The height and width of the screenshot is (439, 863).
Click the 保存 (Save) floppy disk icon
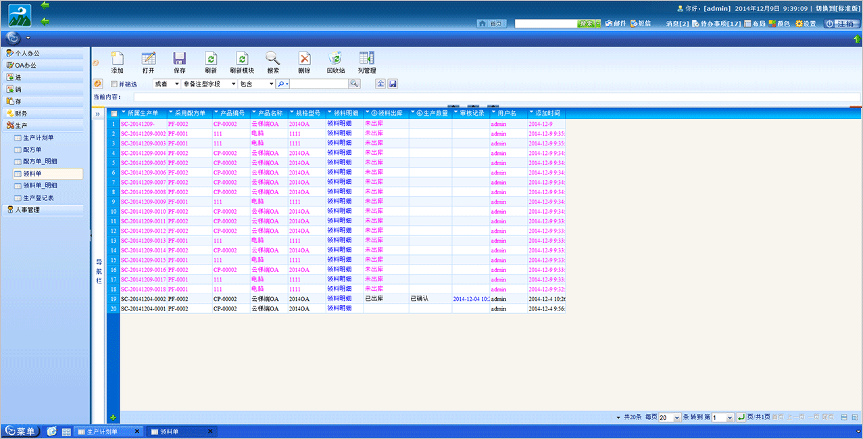click(179, 59)
